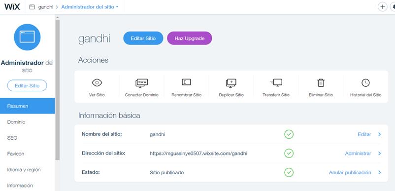Screen dimensions: 395x191
Task: Click the chevron next to Editar
Action: pyautogui.click(x=379, y=134)
